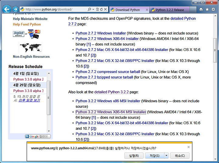Click footnote [1] after Python 2.7.2 X86-64 binary
The image size is (219, 163).
pos(89,44)
